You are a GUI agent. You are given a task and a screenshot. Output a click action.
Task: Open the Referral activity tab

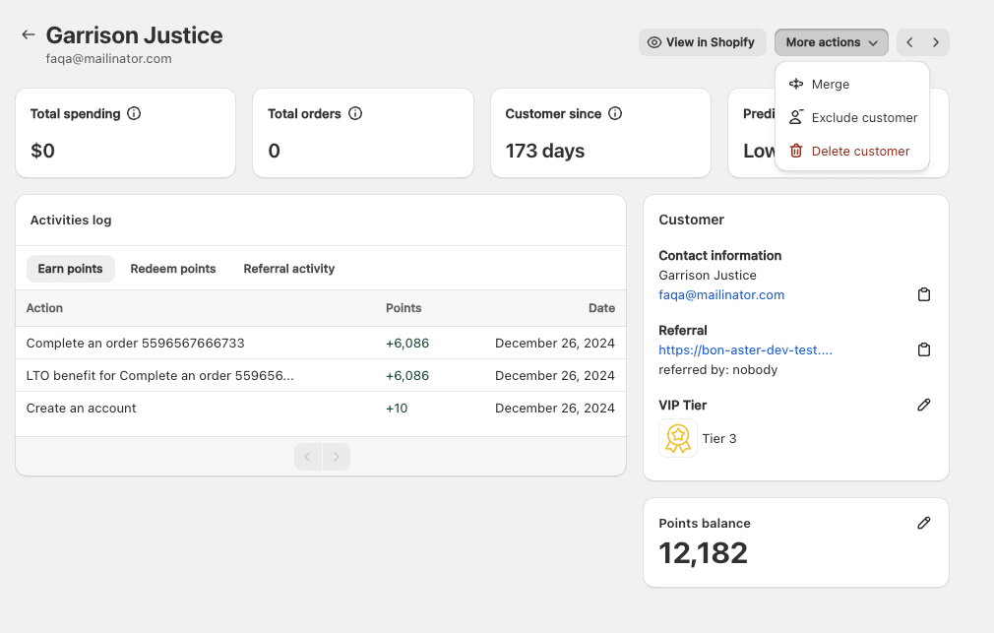[288, 269]
